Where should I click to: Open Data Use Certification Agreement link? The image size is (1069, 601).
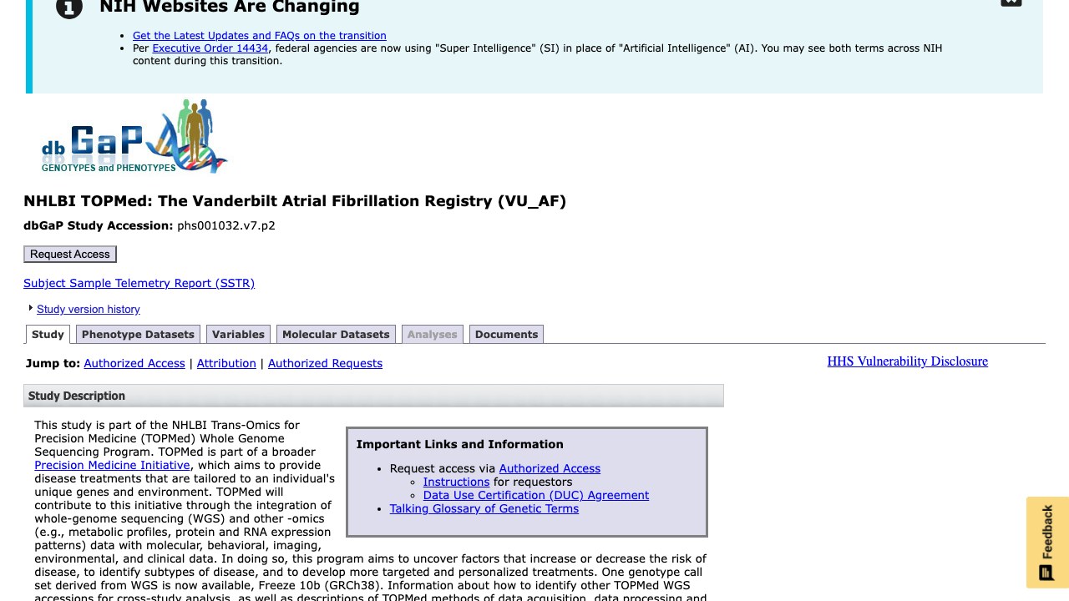[536, 495]
